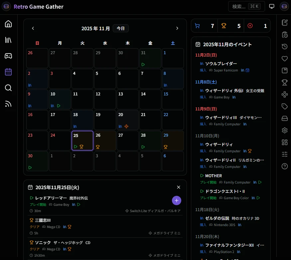Click the game controller icon in left sidebar

pos(8,56)
